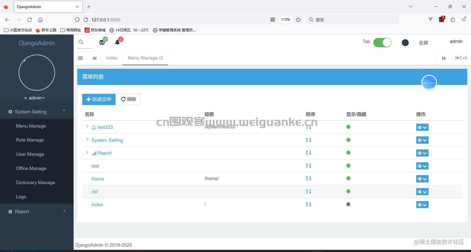The image size is (471, 252).
Task: Click the sort arrows for Index row
Action: (x=308, y=204)
